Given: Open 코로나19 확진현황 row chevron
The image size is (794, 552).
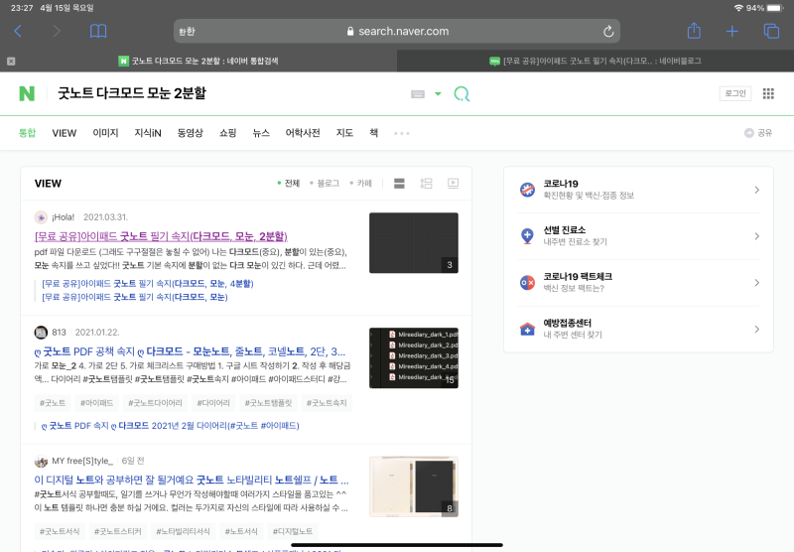Looking at the screenshot, I should pyautogui.click(x=757, y=190).
